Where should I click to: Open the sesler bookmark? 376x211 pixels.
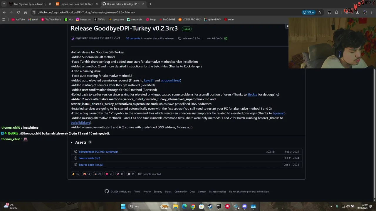click(229, 20)
